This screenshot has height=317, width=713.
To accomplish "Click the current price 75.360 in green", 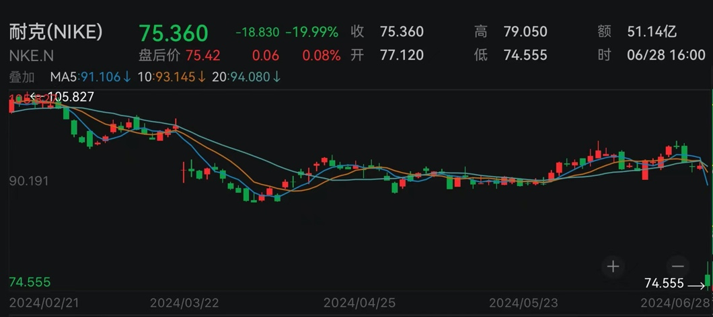I will click(174, 33).
